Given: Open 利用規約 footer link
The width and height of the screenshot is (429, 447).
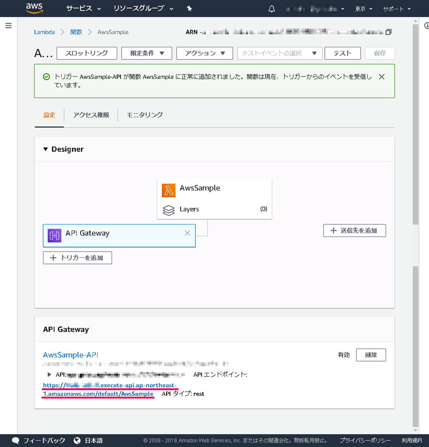Looking at the screenshot, I should coord(412,441).
